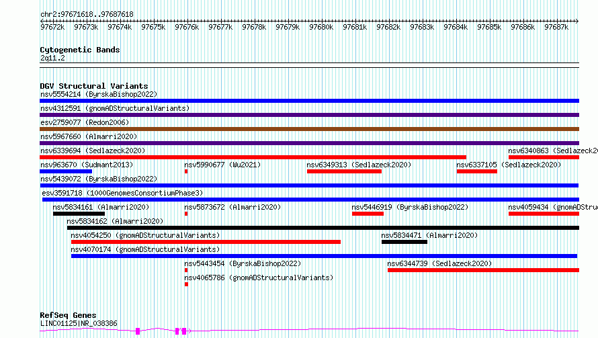
Task: Select the blue bar under nsv4070174
Action: [324, 257]
